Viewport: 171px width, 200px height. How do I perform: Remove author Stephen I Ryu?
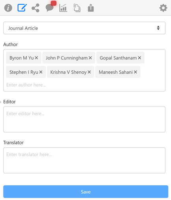pos(41,72)
